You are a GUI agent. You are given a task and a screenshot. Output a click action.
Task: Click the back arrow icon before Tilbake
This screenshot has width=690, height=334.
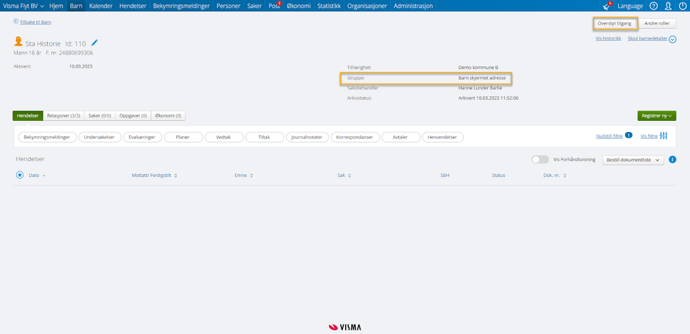(x=16, y=21)
